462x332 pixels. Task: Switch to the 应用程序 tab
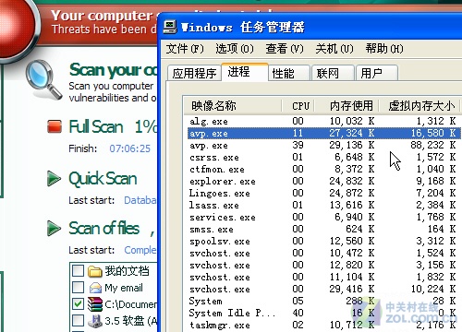click(x=194, y=73)
